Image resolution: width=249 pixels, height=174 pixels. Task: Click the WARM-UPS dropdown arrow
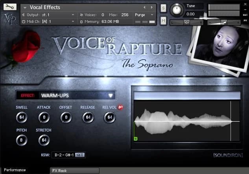[x=111, y=96]
